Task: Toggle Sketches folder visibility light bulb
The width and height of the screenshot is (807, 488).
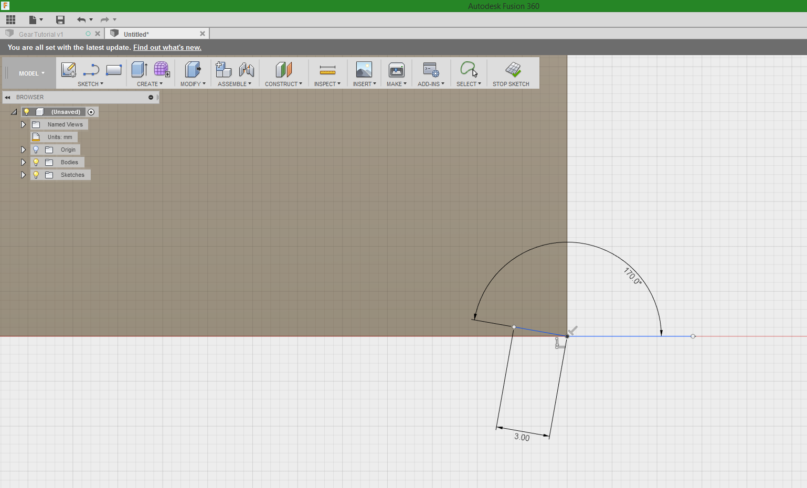Action: point(36,175)
